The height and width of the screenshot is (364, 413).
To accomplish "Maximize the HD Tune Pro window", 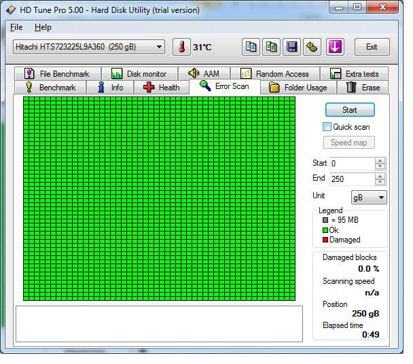I will (x=357, y=7).
